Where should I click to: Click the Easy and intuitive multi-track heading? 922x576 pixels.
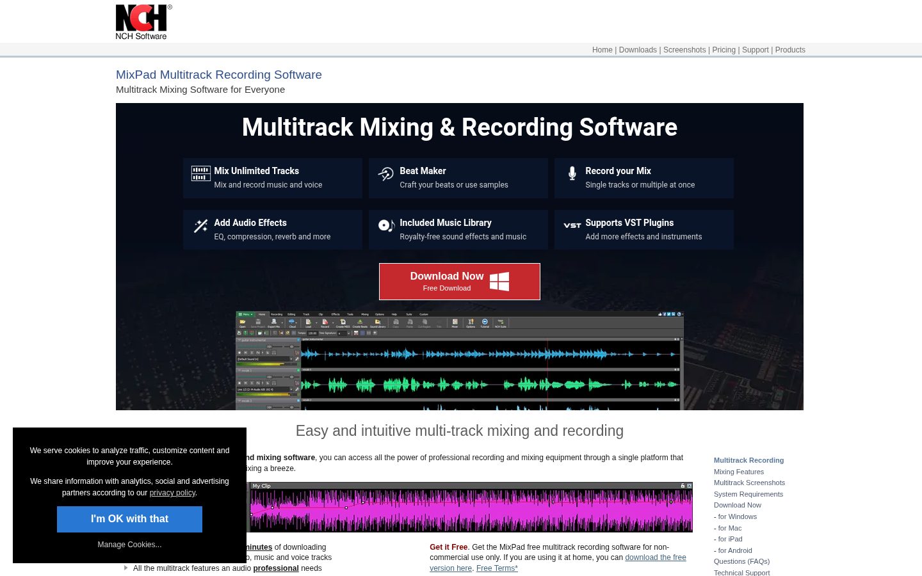point(460,431)
